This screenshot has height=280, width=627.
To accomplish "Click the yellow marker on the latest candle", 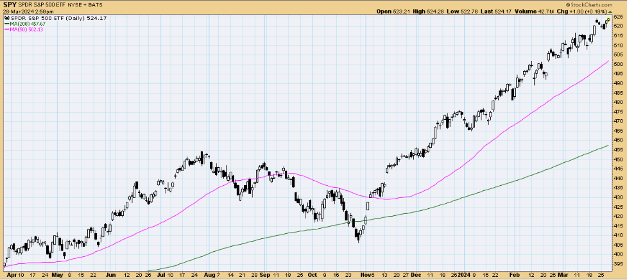I will (x=609, y=19).
